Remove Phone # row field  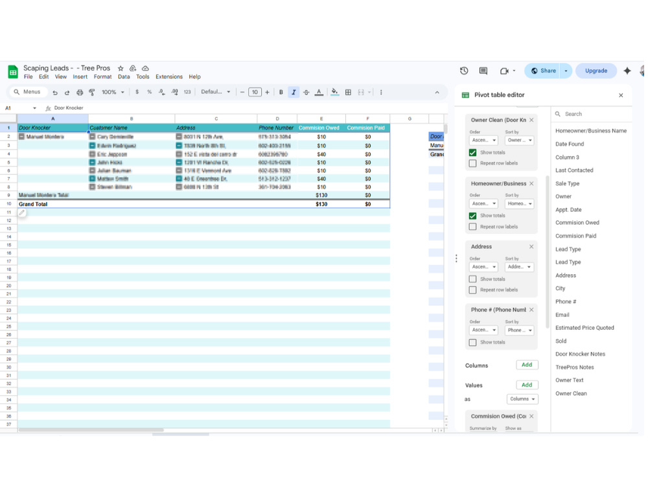coord(531,310)
